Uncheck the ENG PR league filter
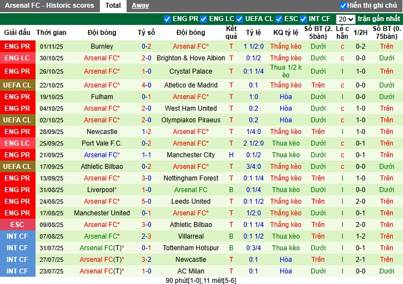The width and height of the screenshot is (403, 284). click(168, 19)
